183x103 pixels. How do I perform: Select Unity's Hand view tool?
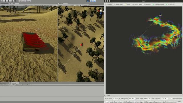(x=2, y=1)
